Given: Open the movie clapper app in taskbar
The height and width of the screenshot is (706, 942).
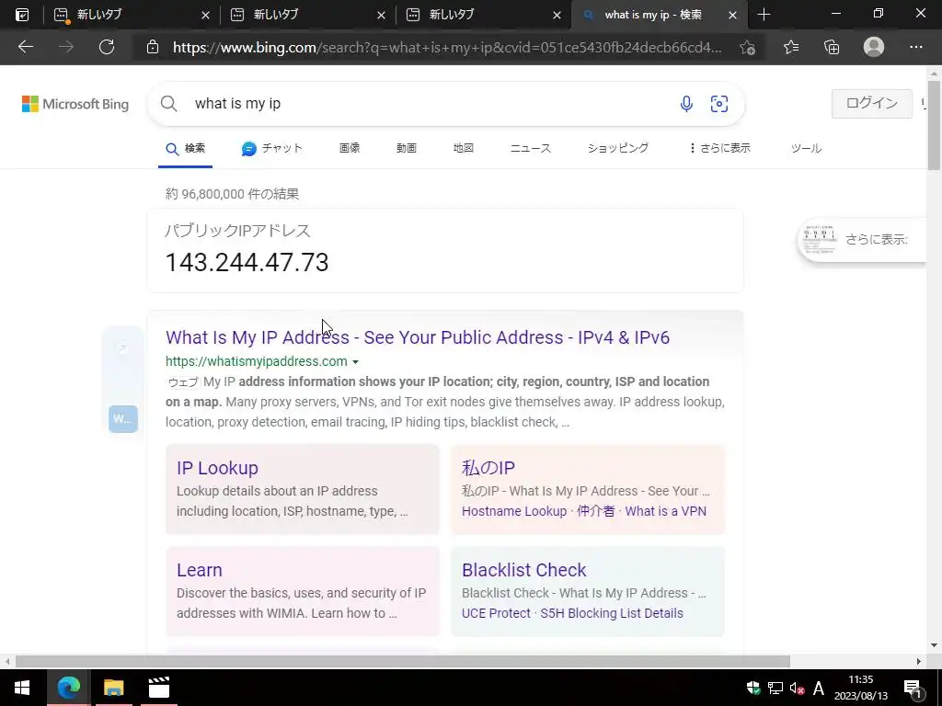Looking at the screenshot, I should click(158, 688).
